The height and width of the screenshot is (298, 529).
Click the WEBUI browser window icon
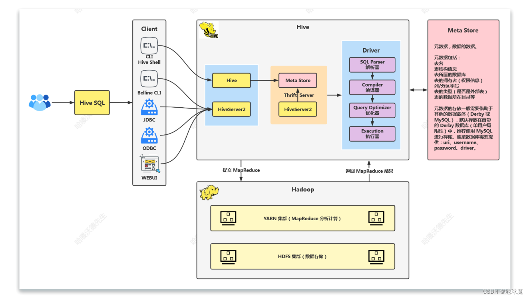pyautogui.click(x=149, y=164)
